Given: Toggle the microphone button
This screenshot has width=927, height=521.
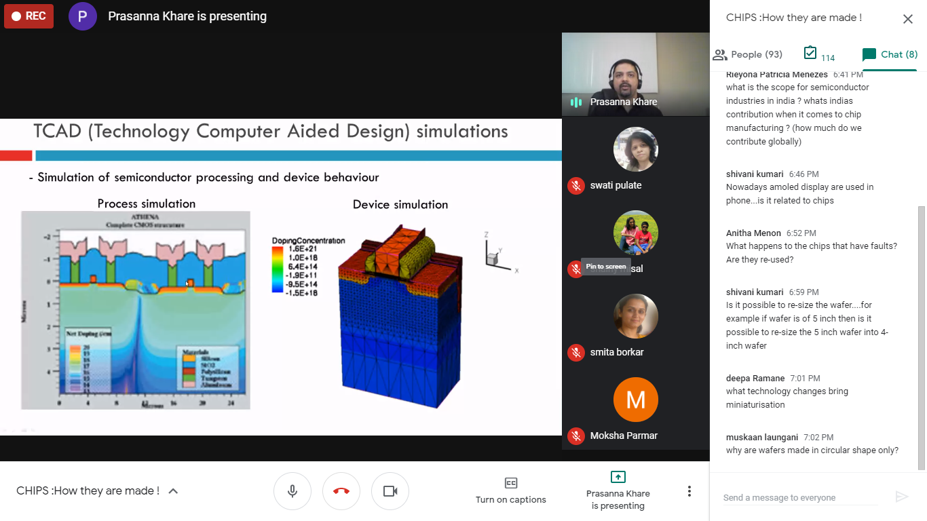Looking at the screenshot, I should 292,491.
